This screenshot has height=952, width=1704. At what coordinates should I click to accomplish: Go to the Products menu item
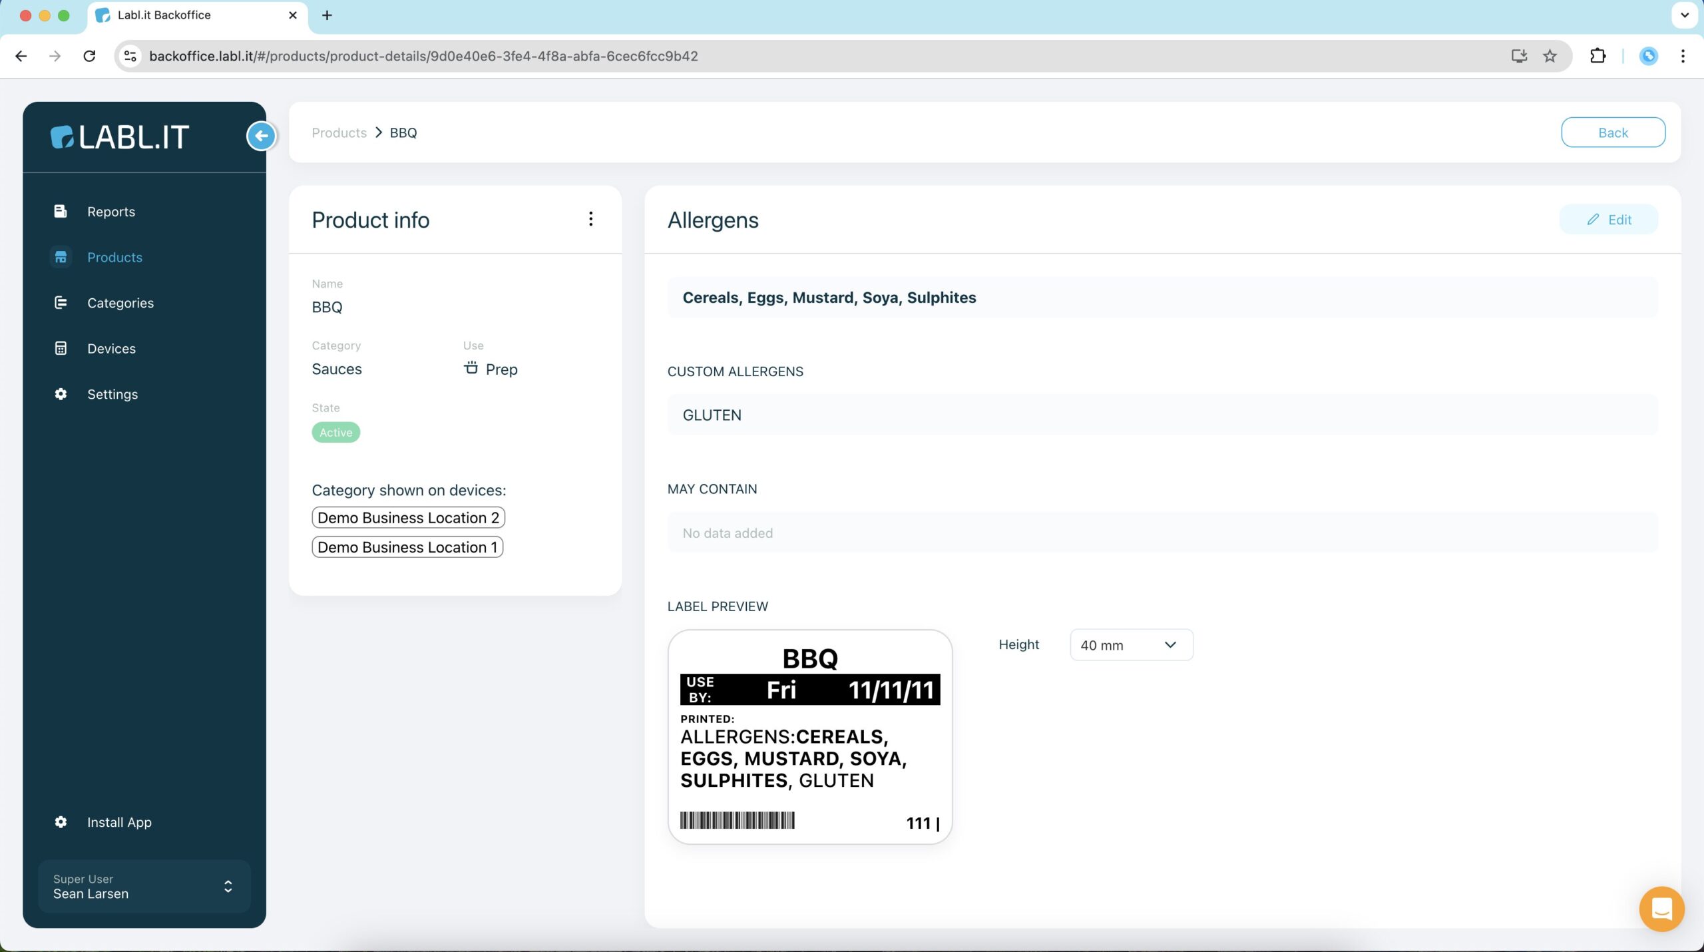click(114, 257)
